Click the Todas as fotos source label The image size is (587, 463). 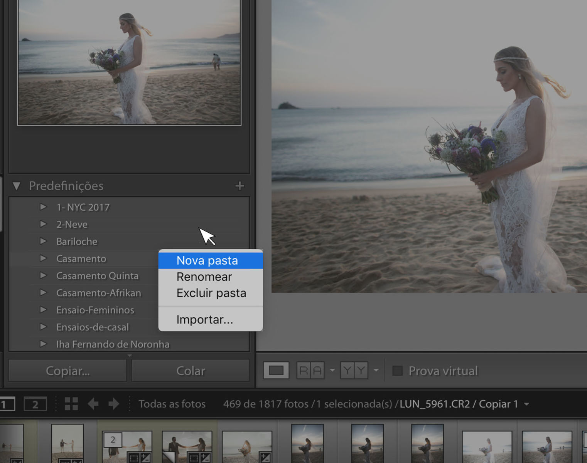(x=172, y=404)
